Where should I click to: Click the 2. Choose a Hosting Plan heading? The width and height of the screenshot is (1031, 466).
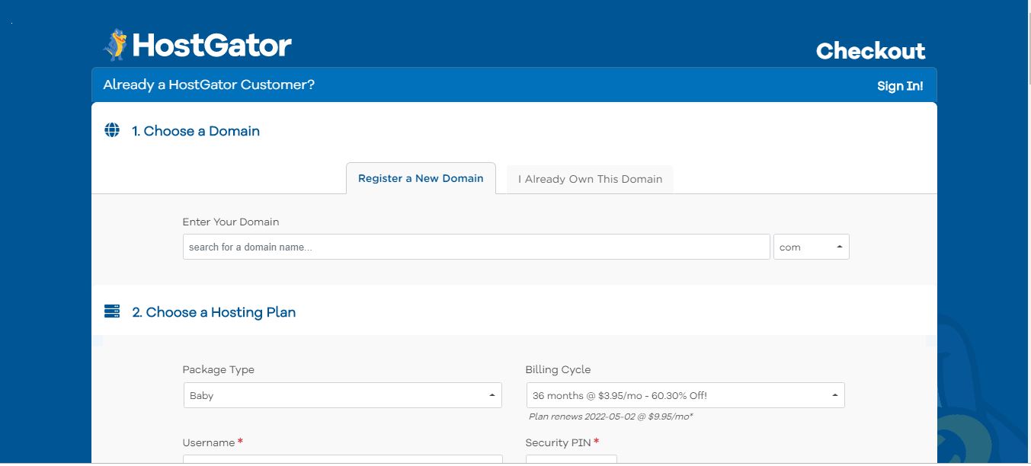tap(214, 312)
